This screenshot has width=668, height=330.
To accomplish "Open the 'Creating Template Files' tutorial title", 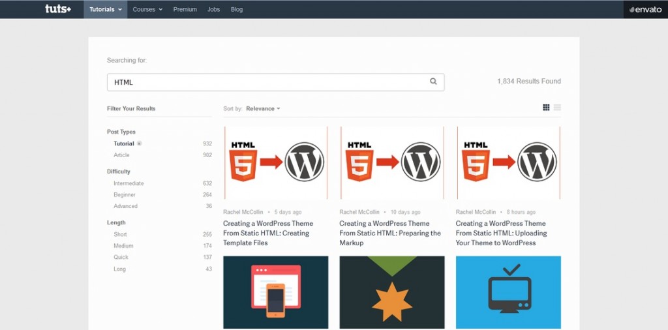I will point(268,233).
